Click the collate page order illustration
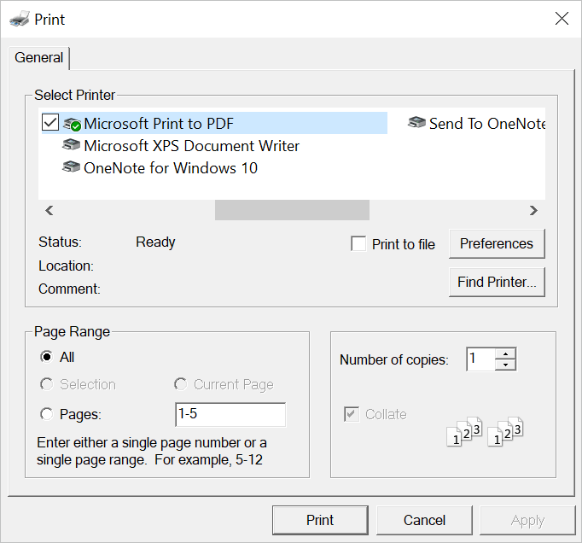The height and width of the screenshot is (543, 582). click(485, 431)
